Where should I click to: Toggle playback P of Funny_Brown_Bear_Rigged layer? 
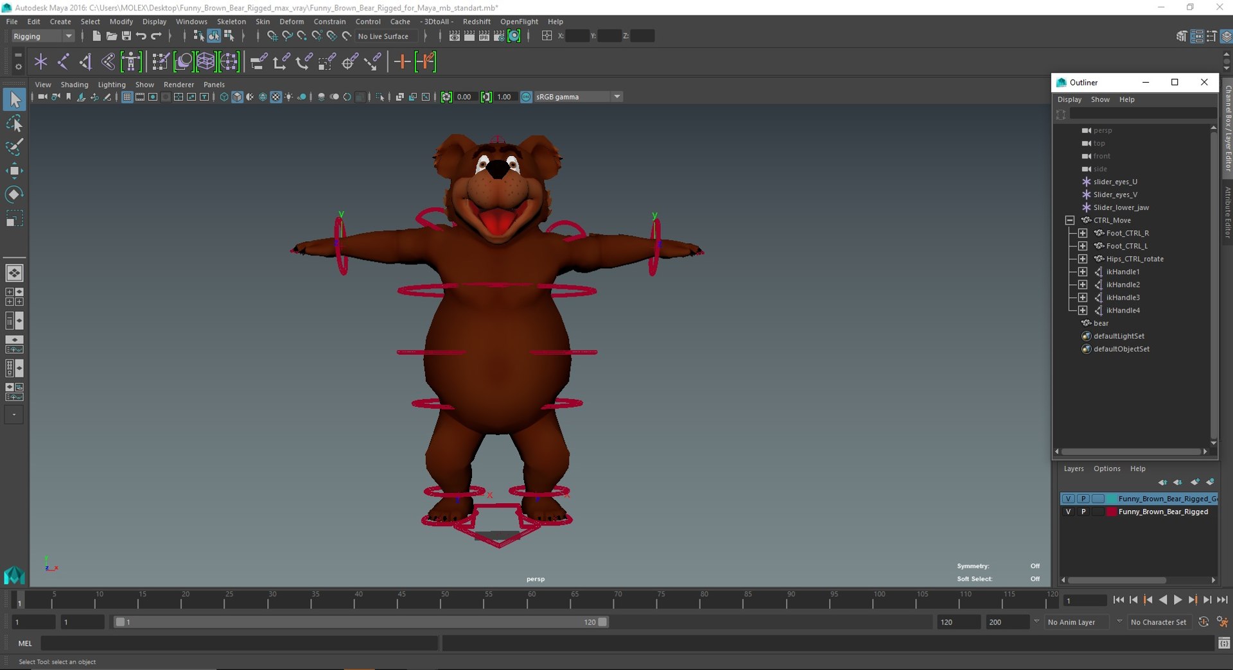1083,511
